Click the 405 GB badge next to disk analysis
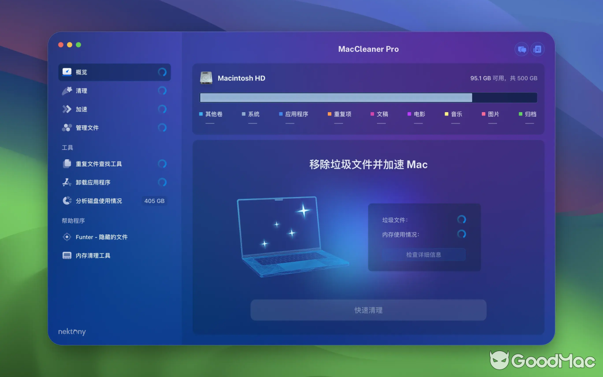603x377 pixels. point(155,200)
